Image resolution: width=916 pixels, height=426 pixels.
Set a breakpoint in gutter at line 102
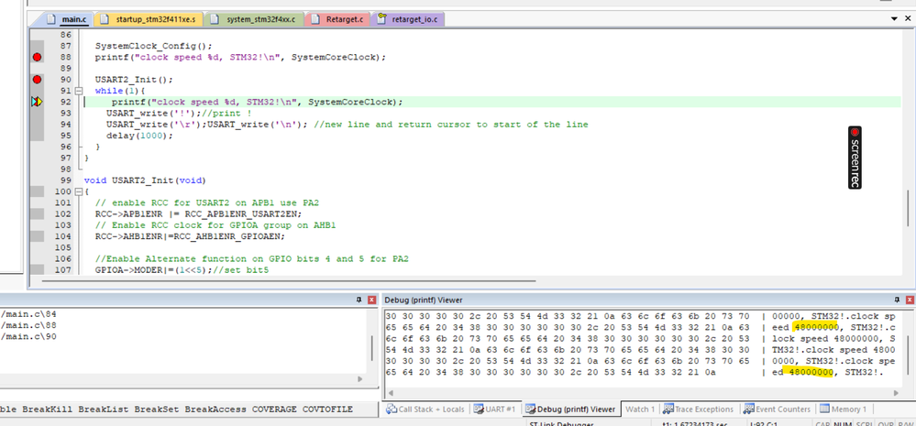tap(38, 214)
